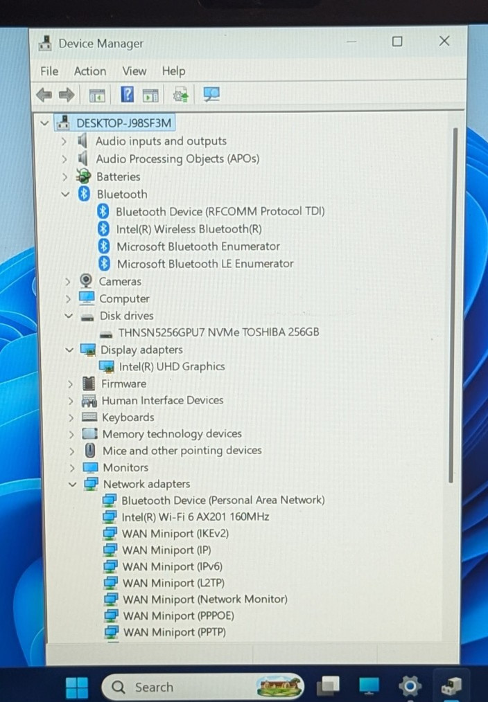The width and height of the screenshot is (488, 702).
Task: Expand the Batteries category
Action: (64, 177)
